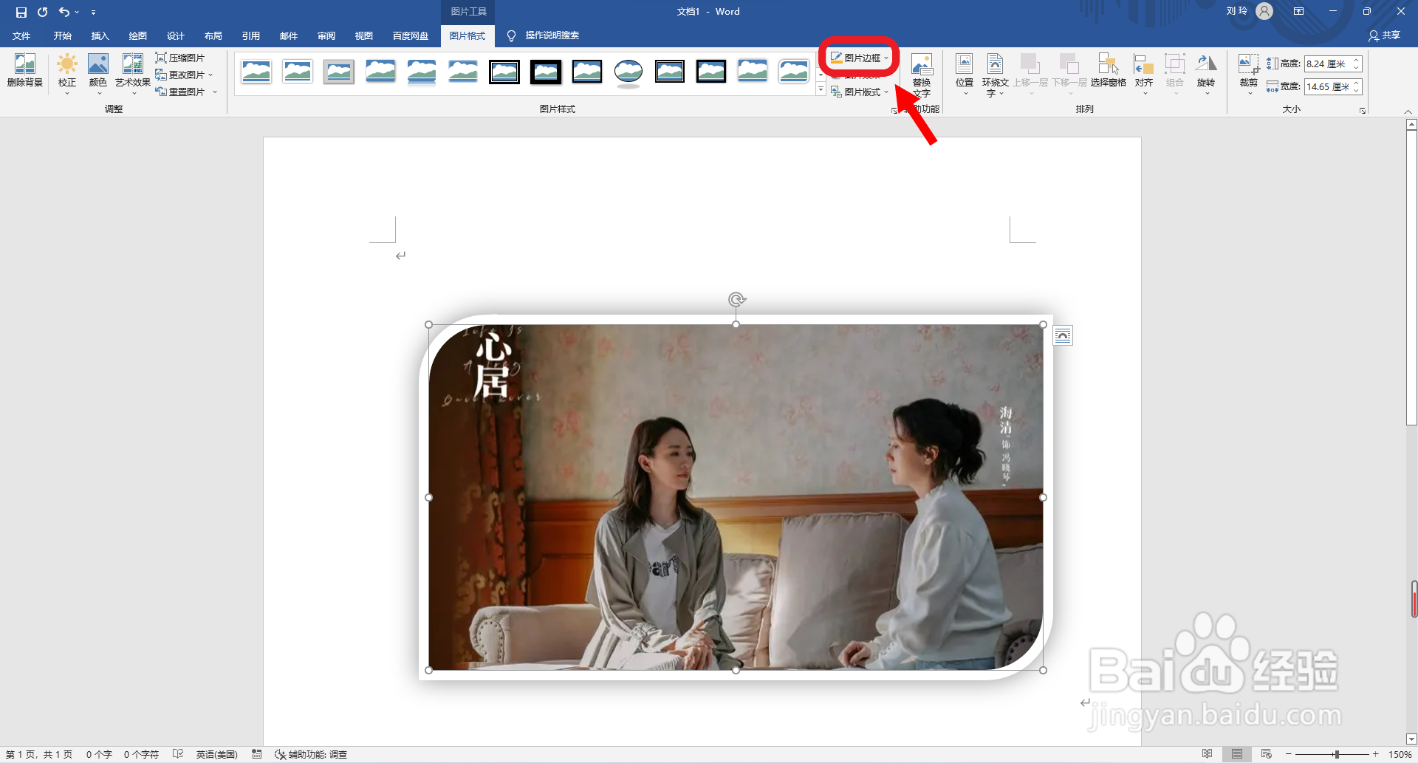Switch to the 设计 (Design) tab
The height and width of the screenshot is (763, 1418).
175,35
